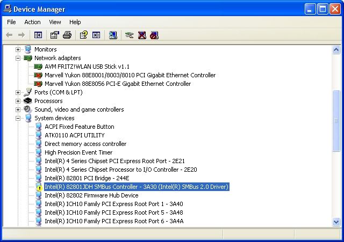Click the Network adapters category icon

coord(28,58)
